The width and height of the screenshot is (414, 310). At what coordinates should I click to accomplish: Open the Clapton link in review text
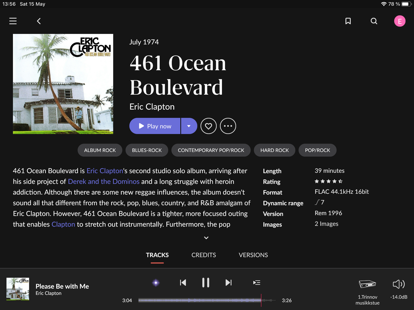(x=63, y=224)
